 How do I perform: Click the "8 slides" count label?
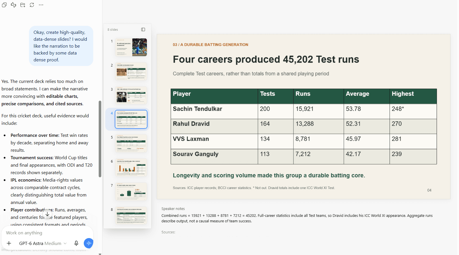click(x=113, y=30)
